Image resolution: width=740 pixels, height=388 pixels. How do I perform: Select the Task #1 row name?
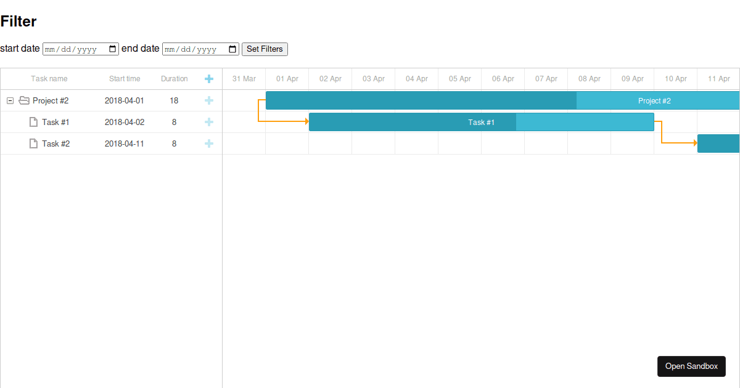click(55, 122)
